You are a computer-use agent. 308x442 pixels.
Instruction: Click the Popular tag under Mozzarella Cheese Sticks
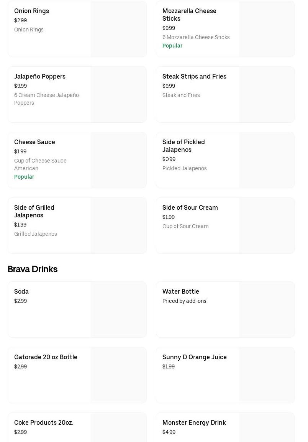click(x=172, y=46)
